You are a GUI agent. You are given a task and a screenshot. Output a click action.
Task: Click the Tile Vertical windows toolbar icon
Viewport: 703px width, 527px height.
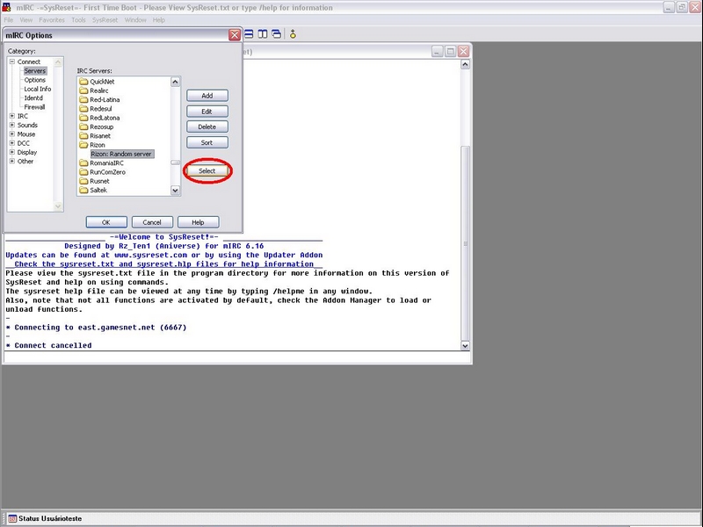click(x=263, y=34)
